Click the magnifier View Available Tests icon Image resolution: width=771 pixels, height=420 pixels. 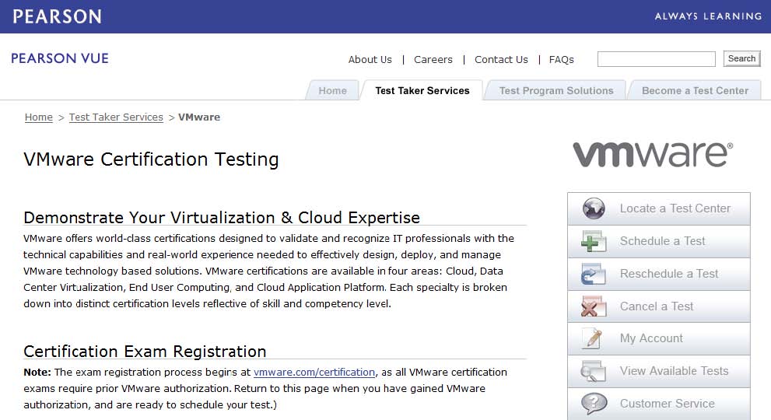click(x=594, y=372)
